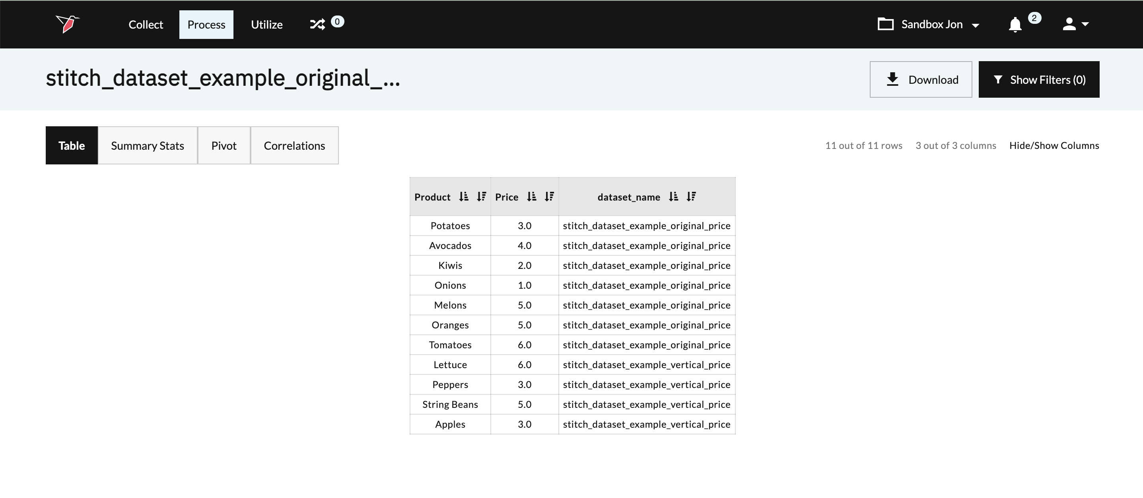Image resolution: width=1143 pixels, height=498 pixels.
Task: Sort Product column descending
Action: [x=482, y=197]
